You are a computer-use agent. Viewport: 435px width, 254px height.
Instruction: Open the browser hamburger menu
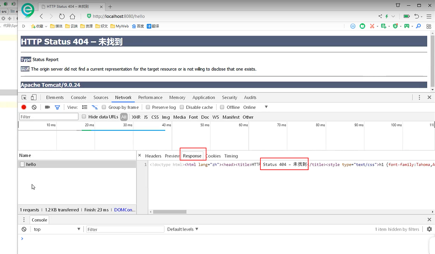(428, 17)
